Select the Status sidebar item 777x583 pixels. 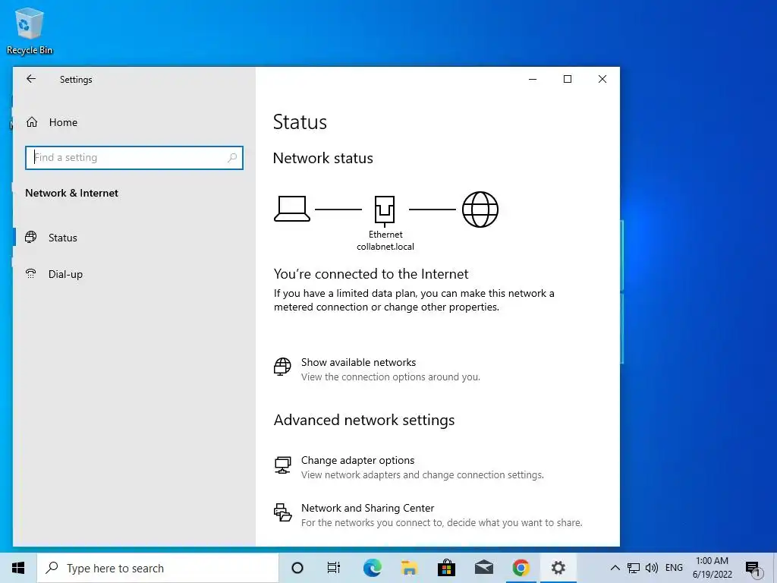63,238
